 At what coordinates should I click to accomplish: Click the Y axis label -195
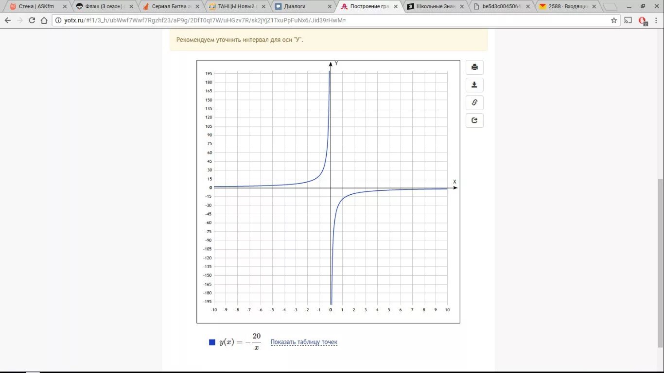(208, 302)
